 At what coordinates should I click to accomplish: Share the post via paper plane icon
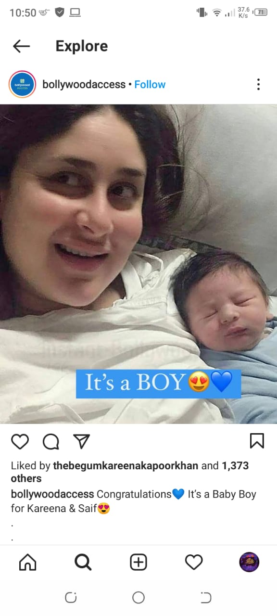point(81,441)
